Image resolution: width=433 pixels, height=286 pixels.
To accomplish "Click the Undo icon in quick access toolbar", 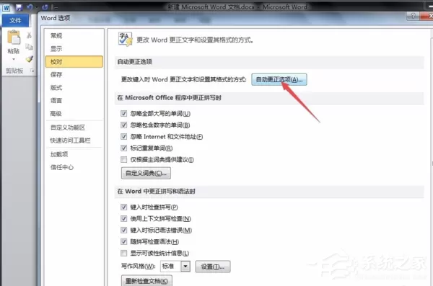I will pyautogui.click(x=30, y=7).
